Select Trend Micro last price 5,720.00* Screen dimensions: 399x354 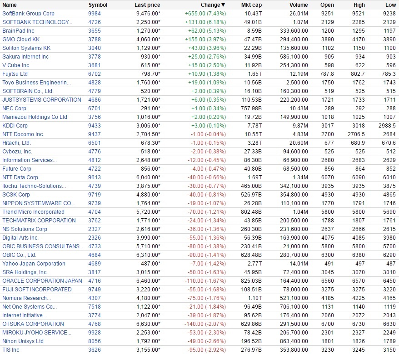pos(148,212)
